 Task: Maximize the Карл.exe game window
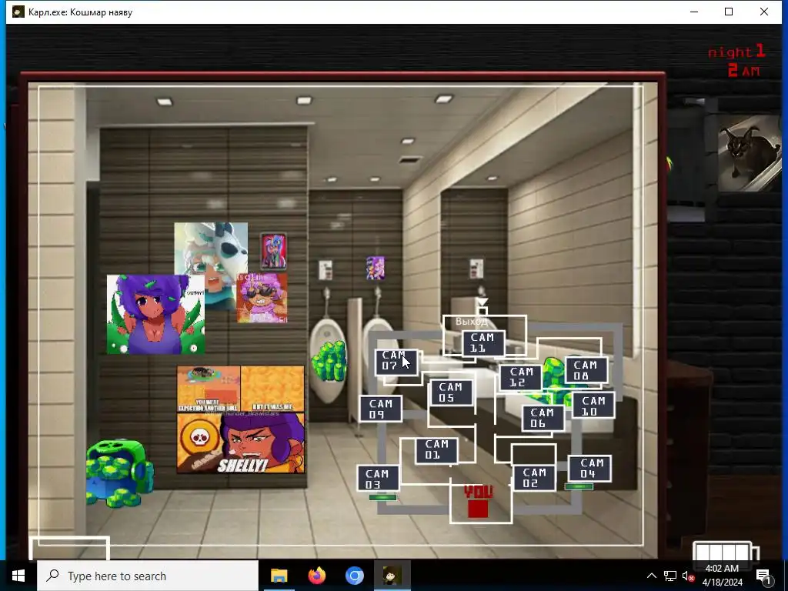click(x=729, y=12)
